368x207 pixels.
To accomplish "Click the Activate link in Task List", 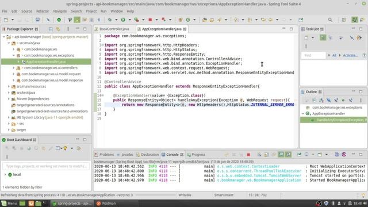I will coord(350,55).
